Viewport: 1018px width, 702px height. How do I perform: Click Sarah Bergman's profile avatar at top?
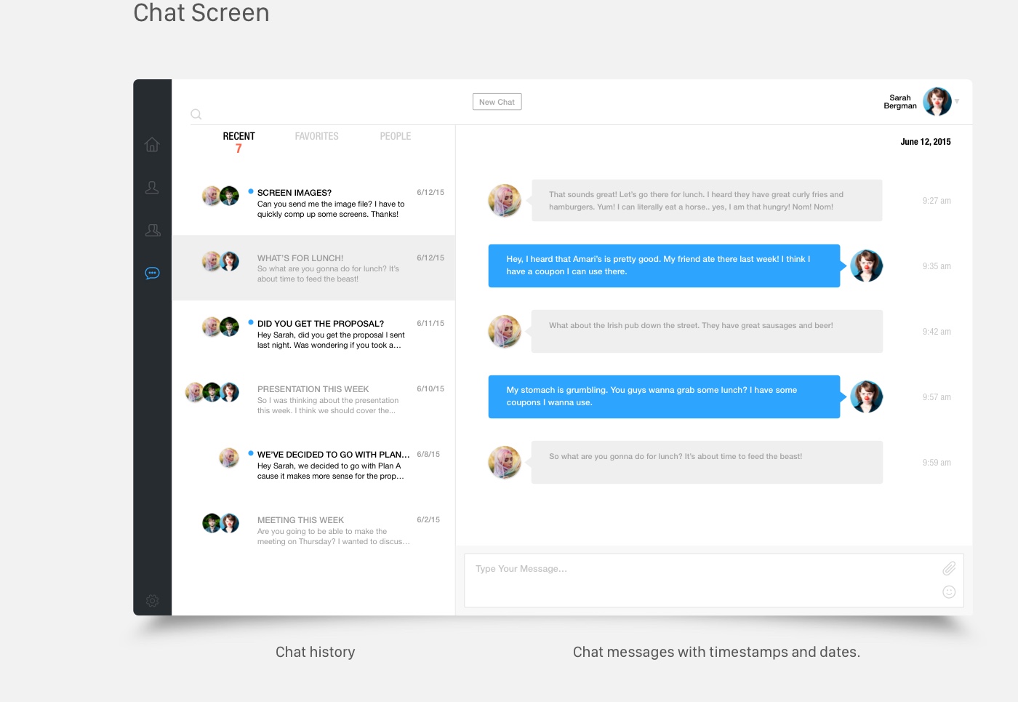tap(937, 102)
